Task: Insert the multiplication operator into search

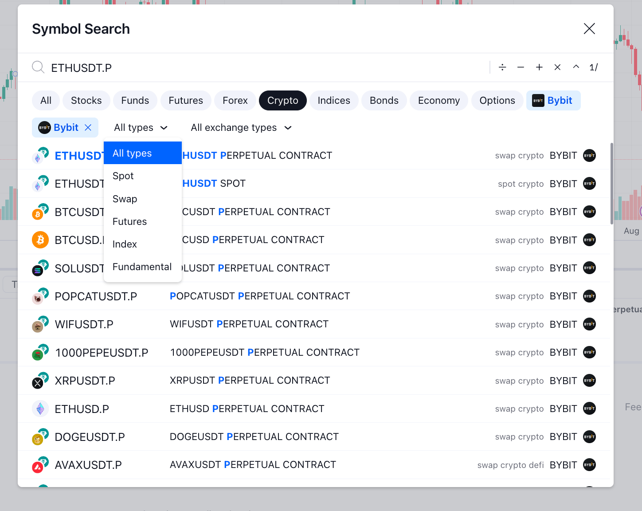Action: pos(557,67)
